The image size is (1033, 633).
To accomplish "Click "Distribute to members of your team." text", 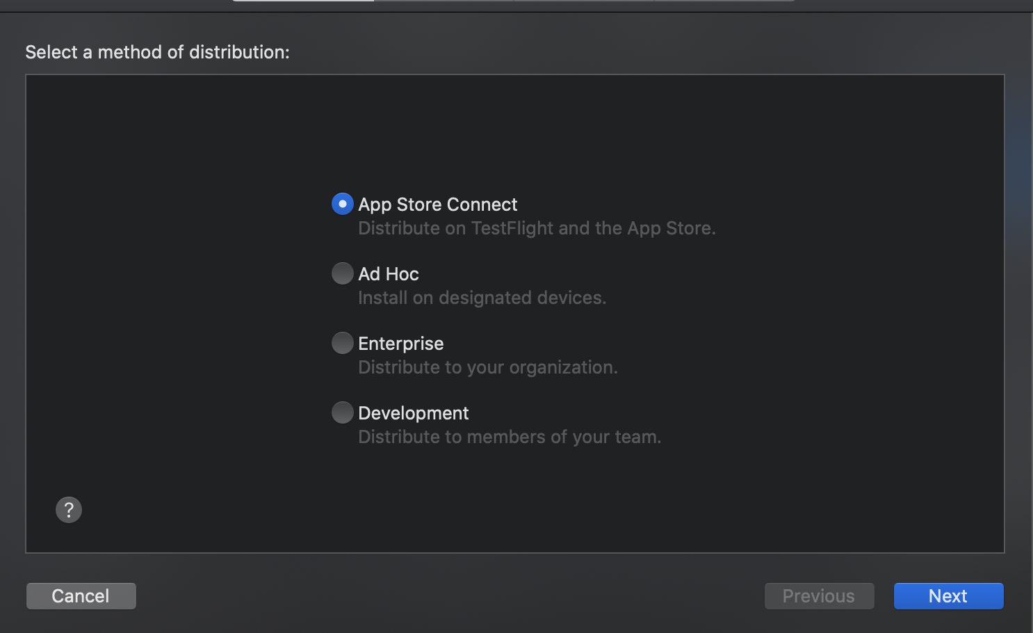I will [x=509, y=437].
